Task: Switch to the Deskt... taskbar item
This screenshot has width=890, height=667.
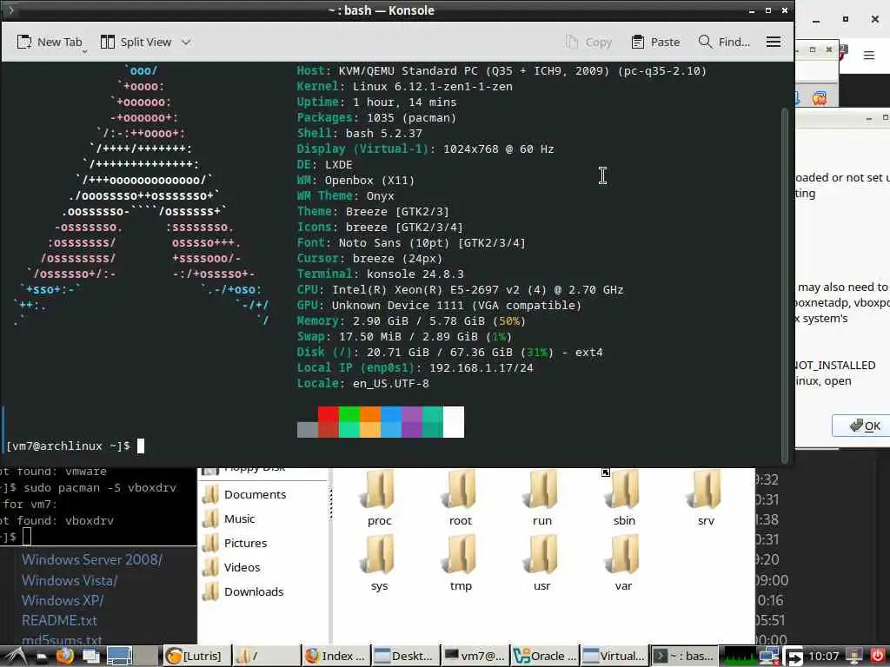Action: pos(405,657)
